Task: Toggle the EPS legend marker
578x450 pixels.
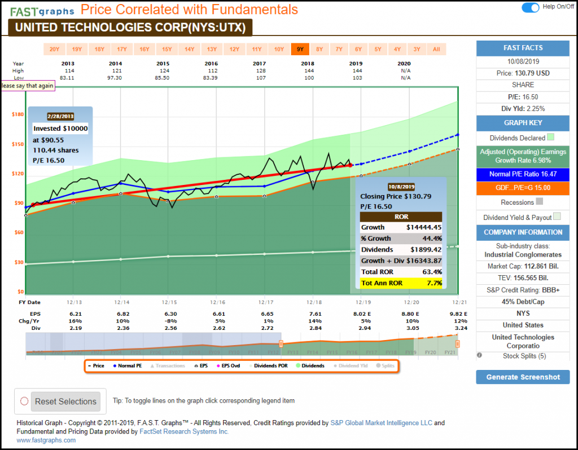Action: pos(200,366)
